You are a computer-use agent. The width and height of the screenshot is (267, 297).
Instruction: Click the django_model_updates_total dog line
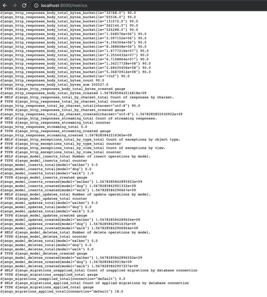(46, 207)
